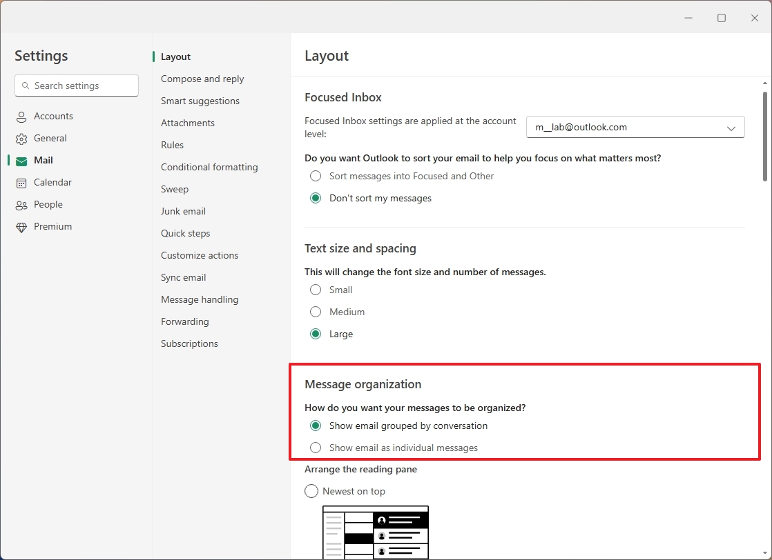Viewport: 772px width, 560px height.
Task: Click the scrollbar up arrow
Action: (x=764, y=83)
